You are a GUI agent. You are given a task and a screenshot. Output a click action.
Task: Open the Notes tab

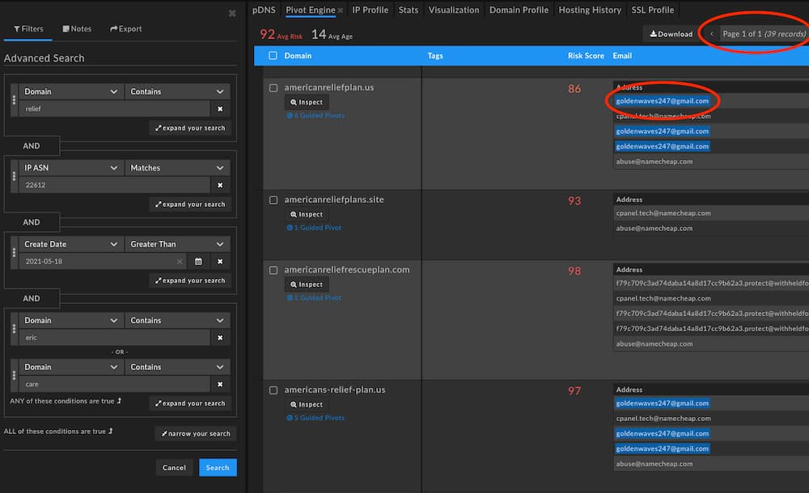[77, 29]
